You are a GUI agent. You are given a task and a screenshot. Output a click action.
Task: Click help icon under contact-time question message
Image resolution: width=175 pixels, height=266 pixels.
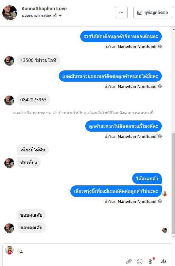(160, 136)
